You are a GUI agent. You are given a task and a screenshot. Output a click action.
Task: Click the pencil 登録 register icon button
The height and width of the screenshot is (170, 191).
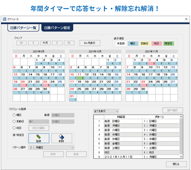tap(39, 138)
